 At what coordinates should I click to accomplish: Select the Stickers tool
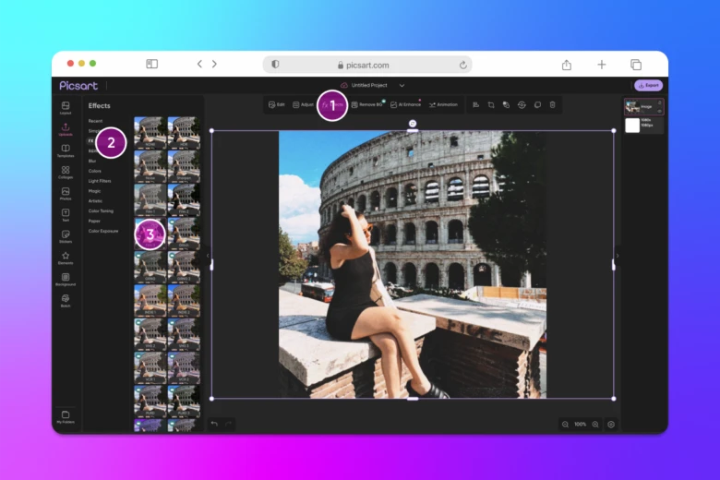[66, 236]
